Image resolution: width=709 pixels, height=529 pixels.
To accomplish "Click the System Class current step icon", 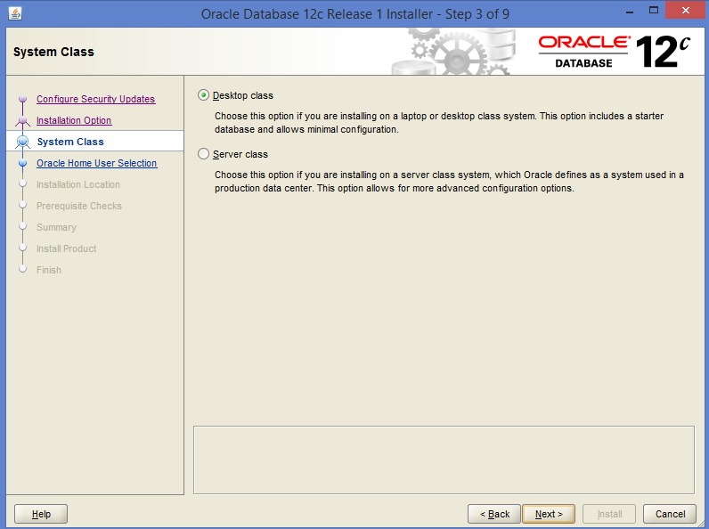I will coord(22,142).
